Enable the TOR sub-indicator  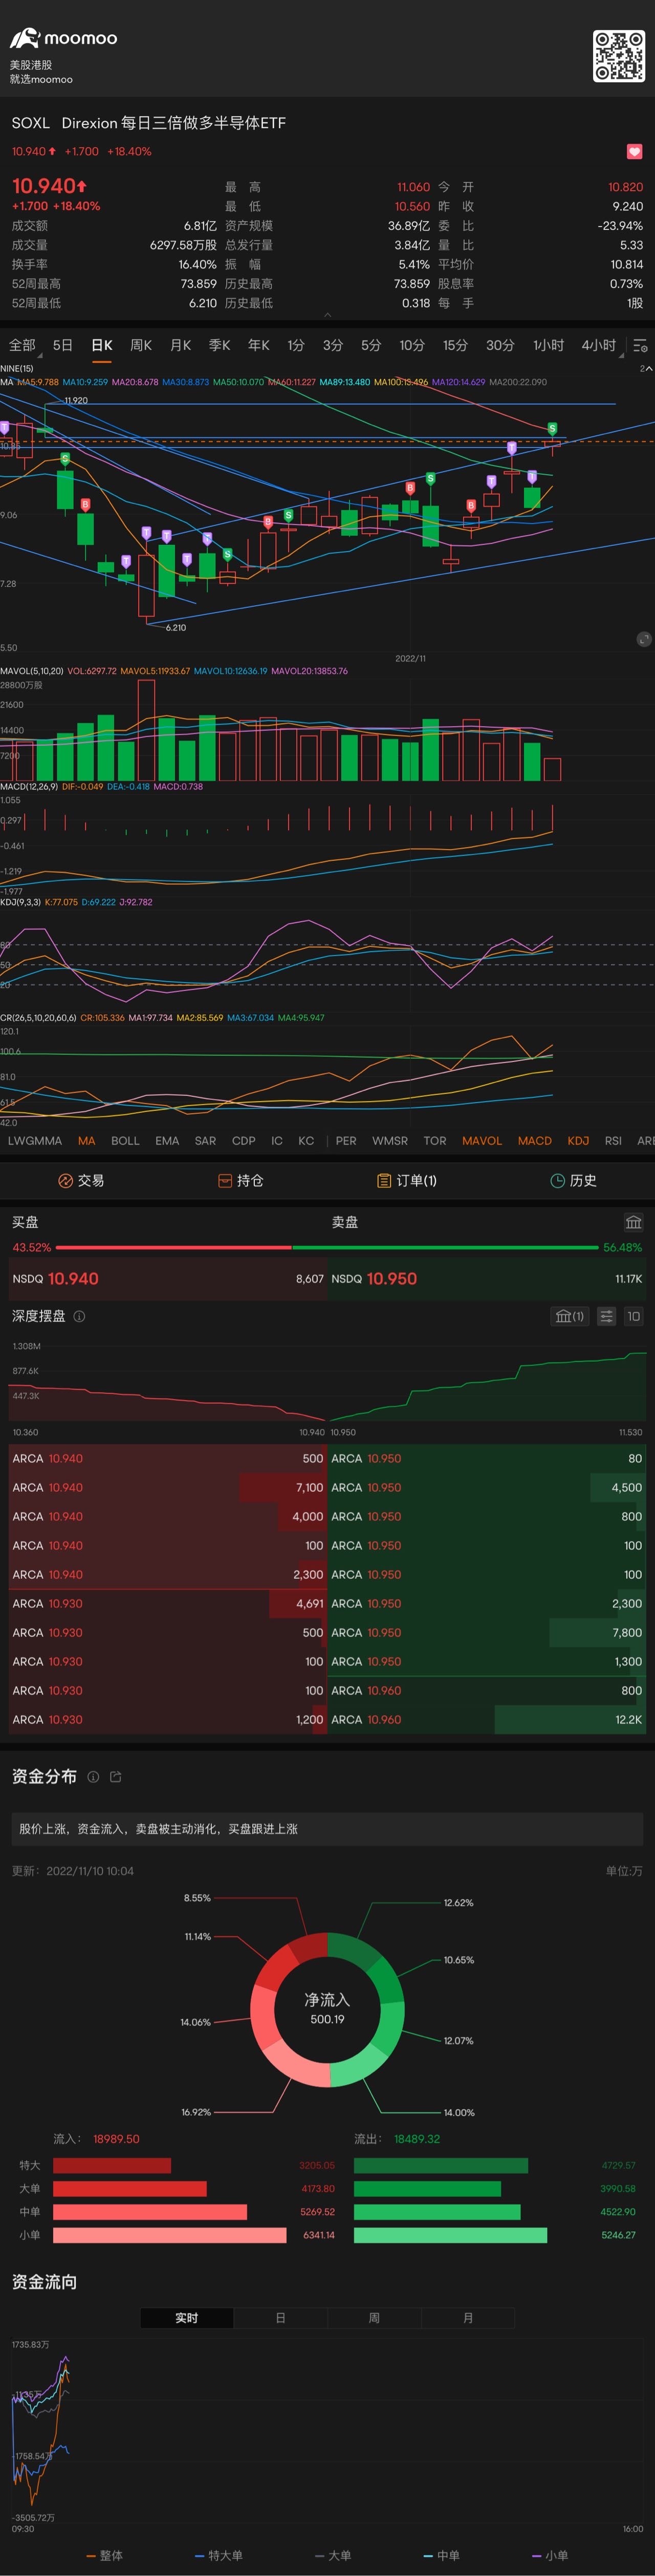pos(435,1141)
